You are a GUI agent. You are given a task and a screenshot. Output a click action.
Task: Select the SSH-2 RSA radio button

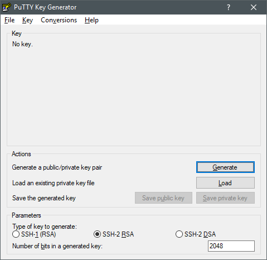click(x=114, y=234)
